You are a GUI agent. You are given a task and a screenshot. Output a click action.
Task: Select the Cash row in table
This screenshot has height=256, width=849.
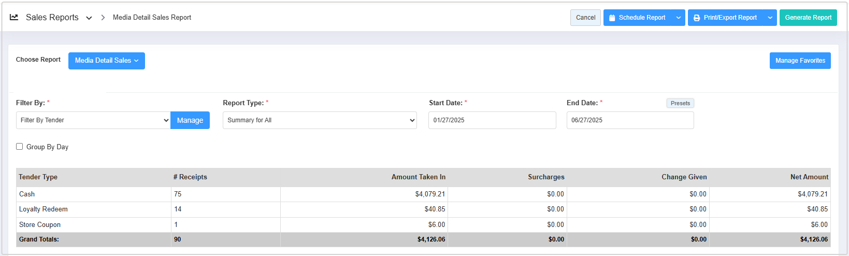[x=27, y=194]
